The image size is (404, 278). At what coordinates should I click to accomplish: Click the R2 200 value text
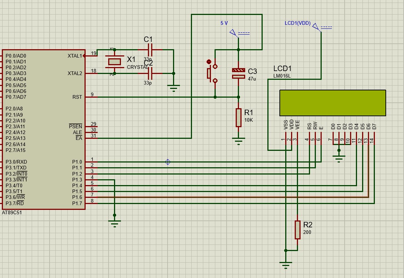[307, 232]
